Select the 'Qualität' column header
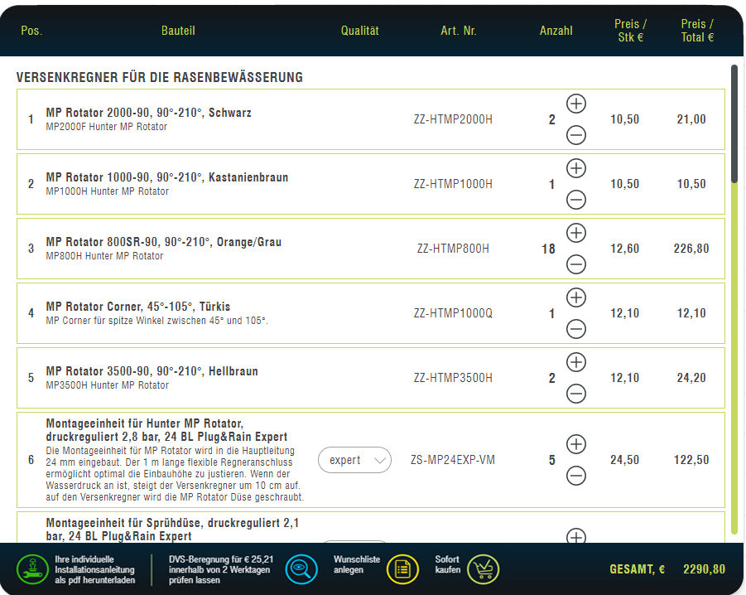746x595 pixels. (x=359, y=31)
